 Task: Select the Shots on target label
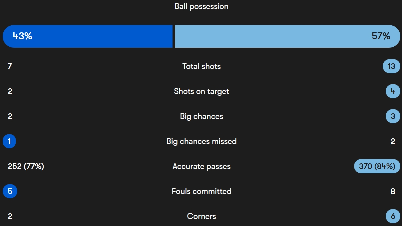201,91
